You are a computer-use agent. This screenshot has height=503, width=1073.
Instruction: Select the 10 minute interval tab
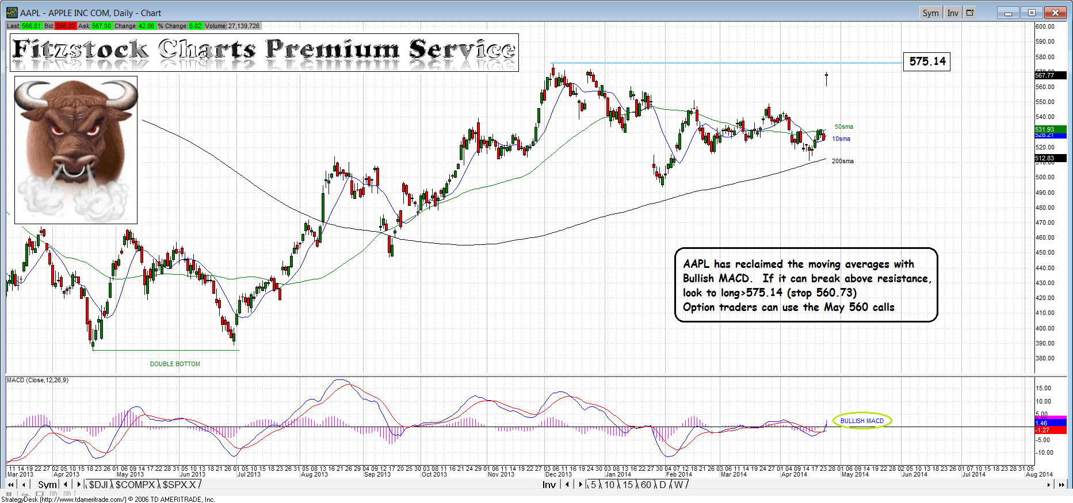609,485
